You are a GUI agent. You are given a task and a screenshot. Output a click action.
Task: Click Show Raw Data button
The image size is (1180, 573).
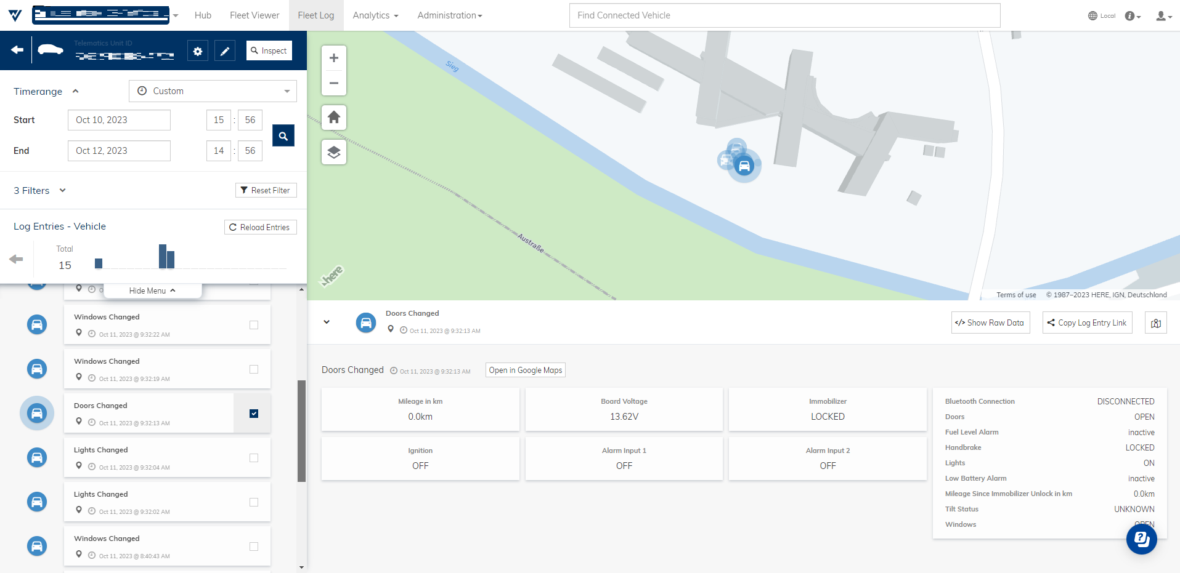point(990,323)
